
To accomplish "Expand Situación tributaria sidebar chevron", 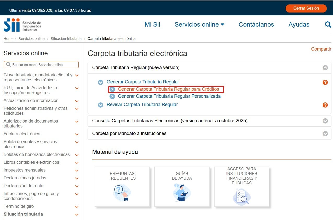I will tap(77, 215).
